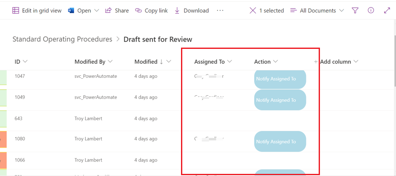Screen dimensions: 396x176
Task: Click the orange status cell of row 1066
Action: (x=3, y=160)
